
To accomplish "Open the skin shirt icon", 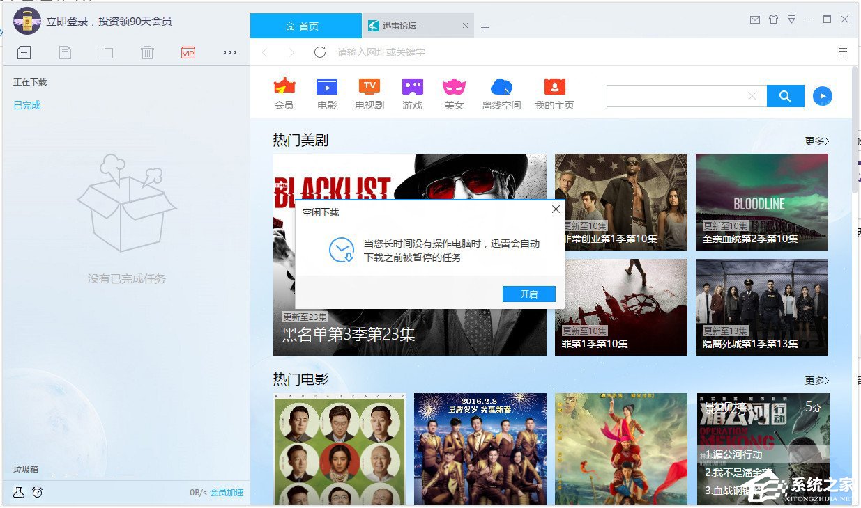I will click(773, 19).
